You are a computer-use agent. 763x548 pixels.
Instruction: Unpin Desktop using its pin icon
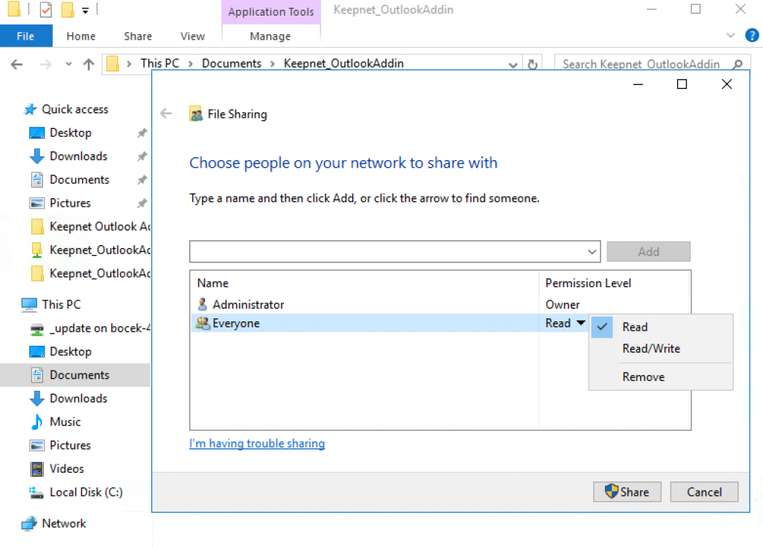click(x=142, y=133)
